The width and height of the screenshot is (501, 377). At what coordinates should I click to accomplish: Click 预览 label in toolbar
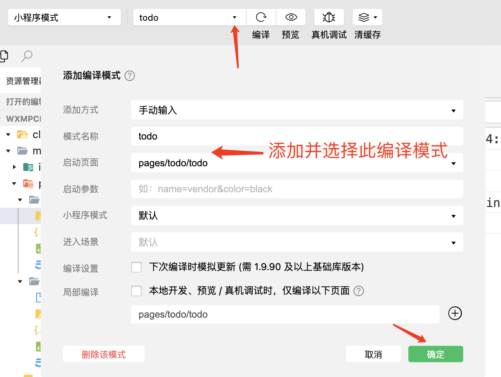tap(291, 35)
